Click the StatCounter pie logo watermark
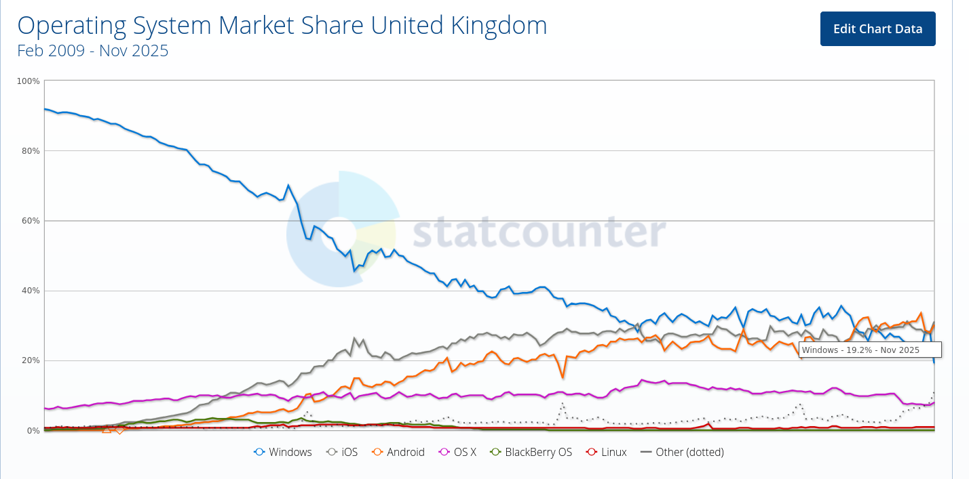The height and width of the screenshot is (479, 969). click(x=341, y=235)
